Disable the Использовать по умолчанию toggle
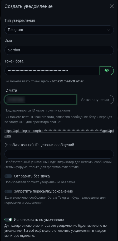The width and height of the screenshot is (118, 241). point(8,220)
